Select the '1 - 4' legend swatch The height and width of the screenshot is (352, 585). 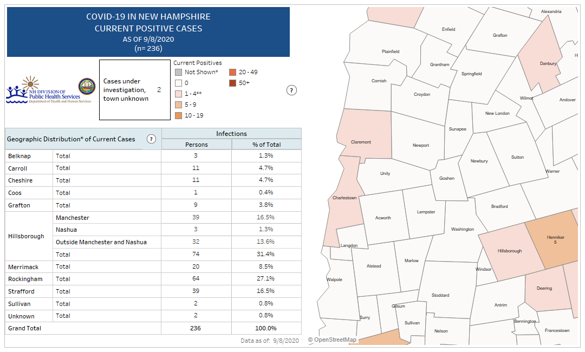click(178, 94)
